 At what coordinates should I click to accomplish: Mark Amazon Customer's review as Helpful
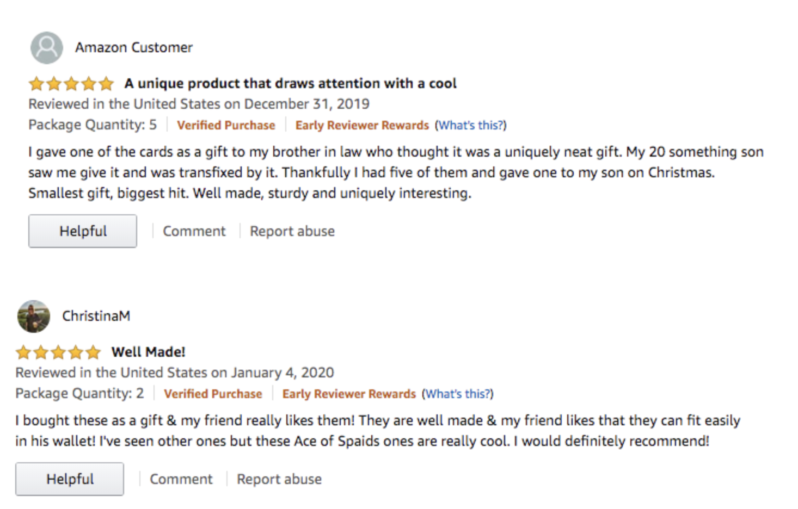(83, 231)
